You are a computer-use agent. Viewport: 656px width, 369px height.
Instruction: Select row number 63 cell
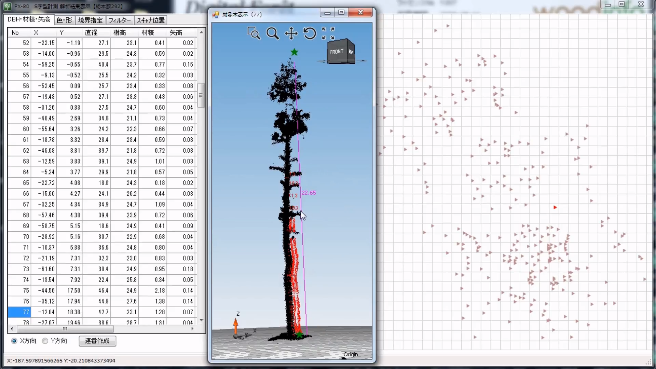[19, 161]
